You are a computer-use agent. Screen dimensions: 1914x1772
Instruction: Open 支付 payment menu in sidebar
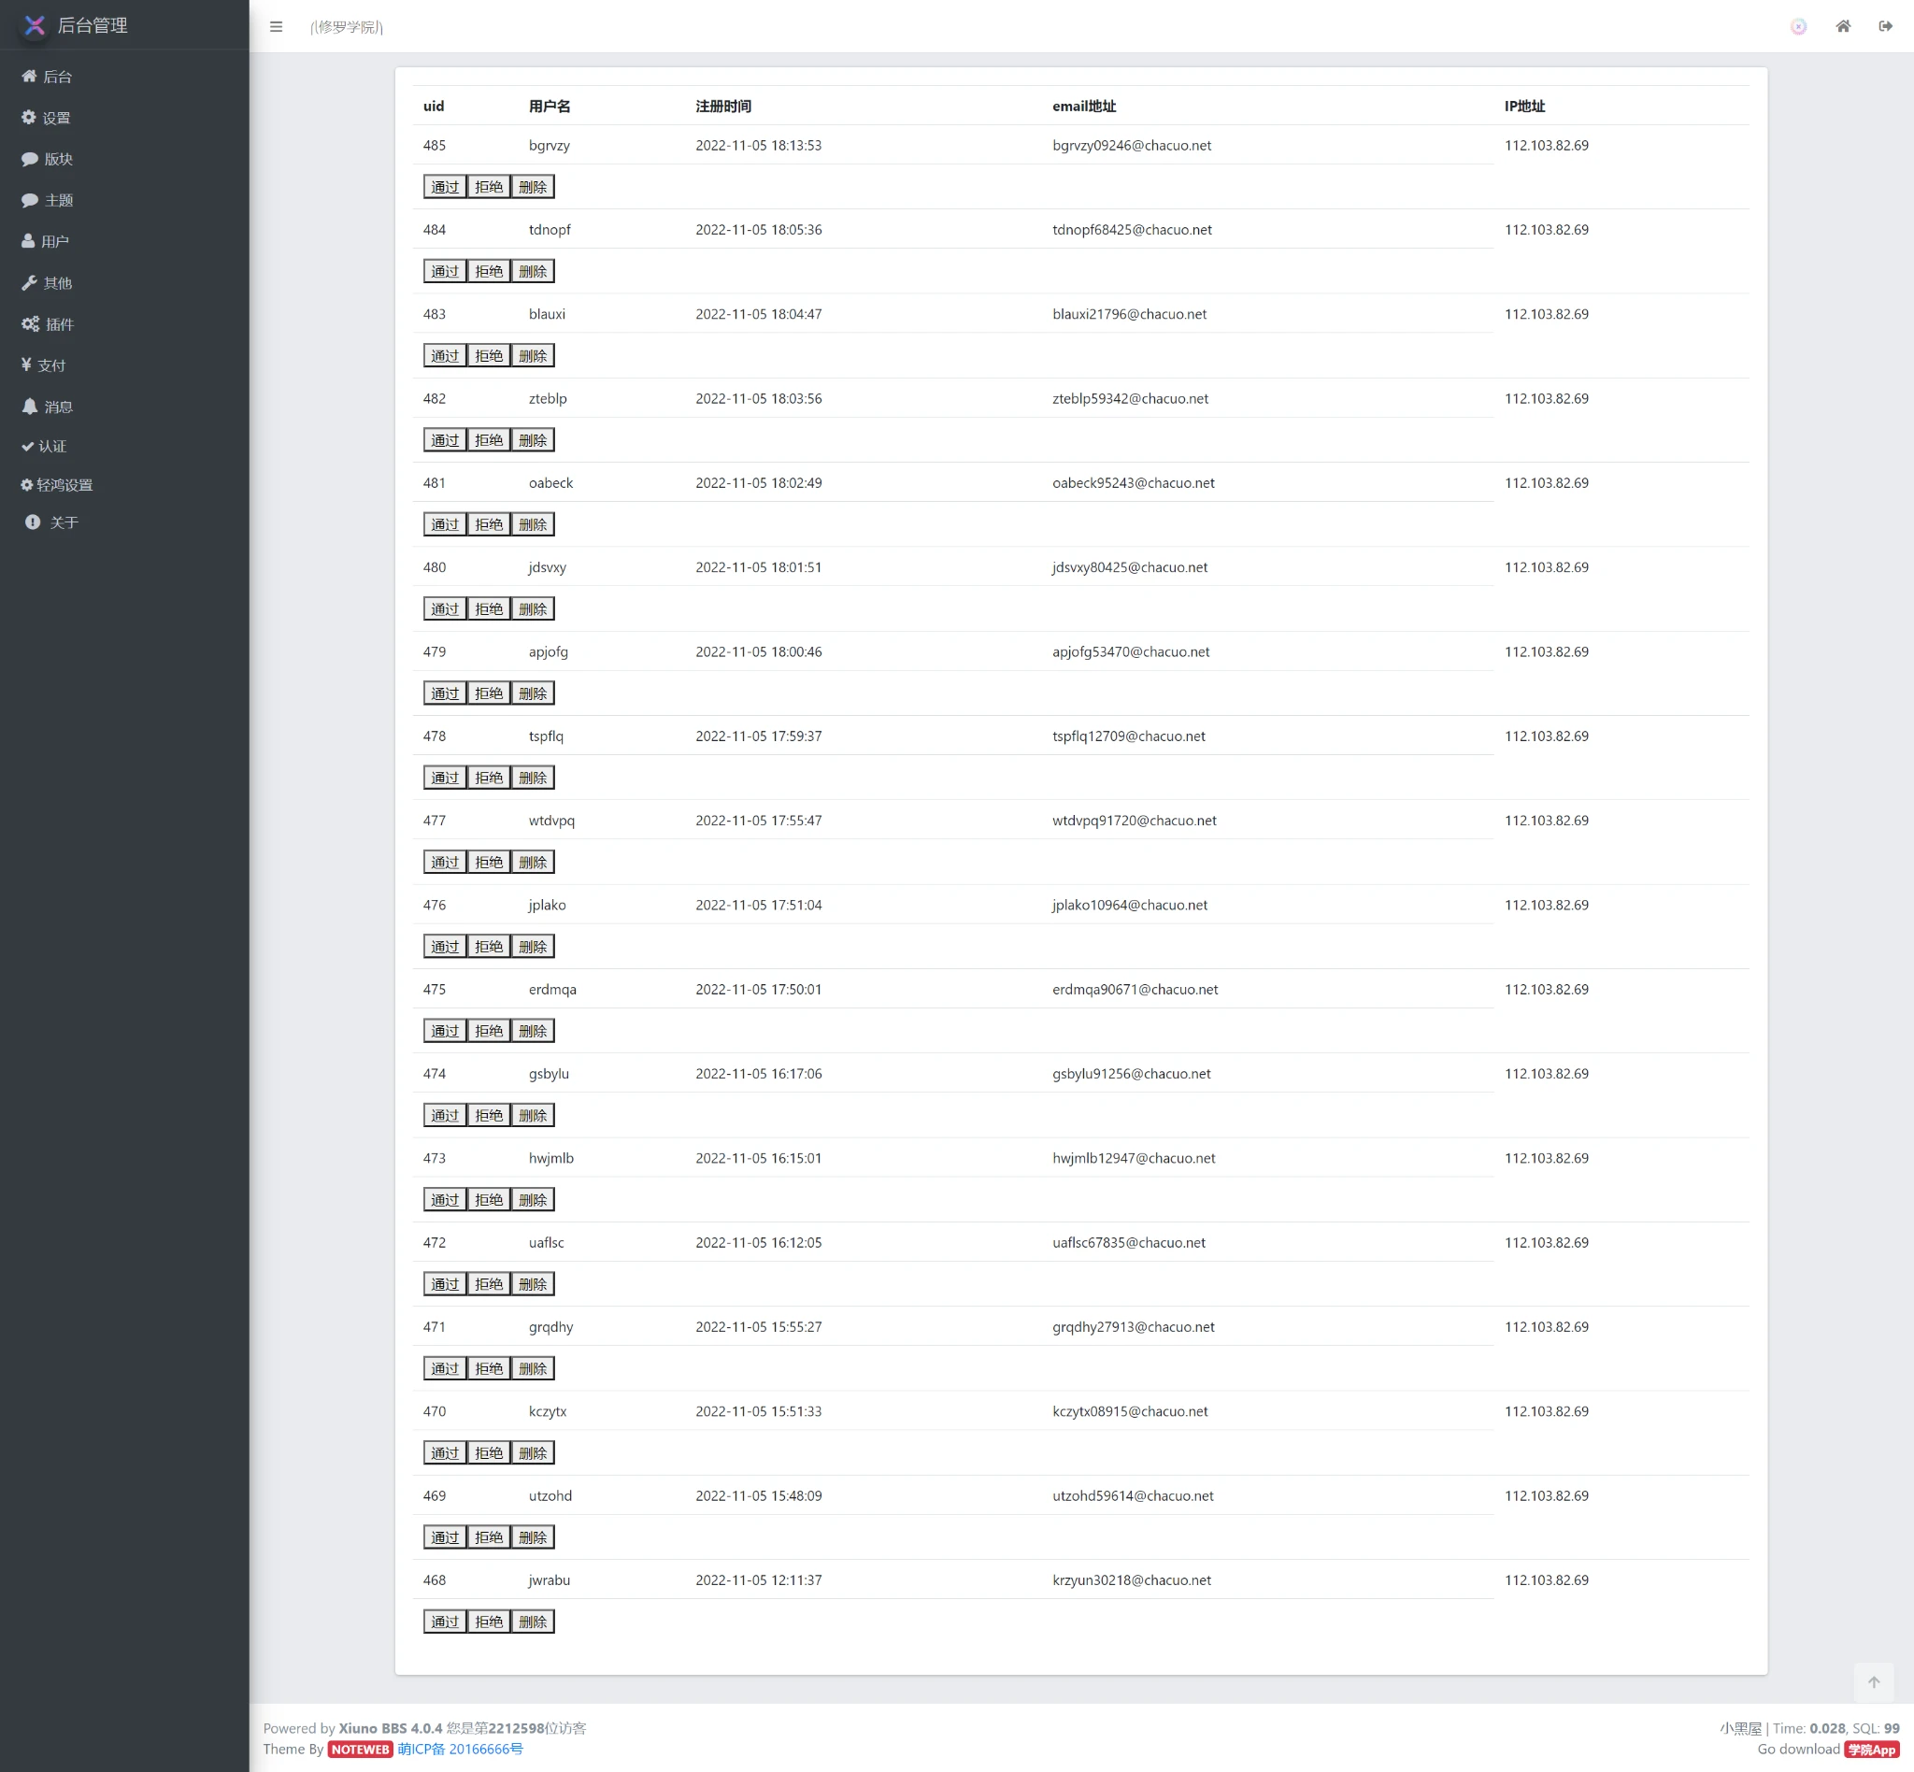click(x=44, y=365)
